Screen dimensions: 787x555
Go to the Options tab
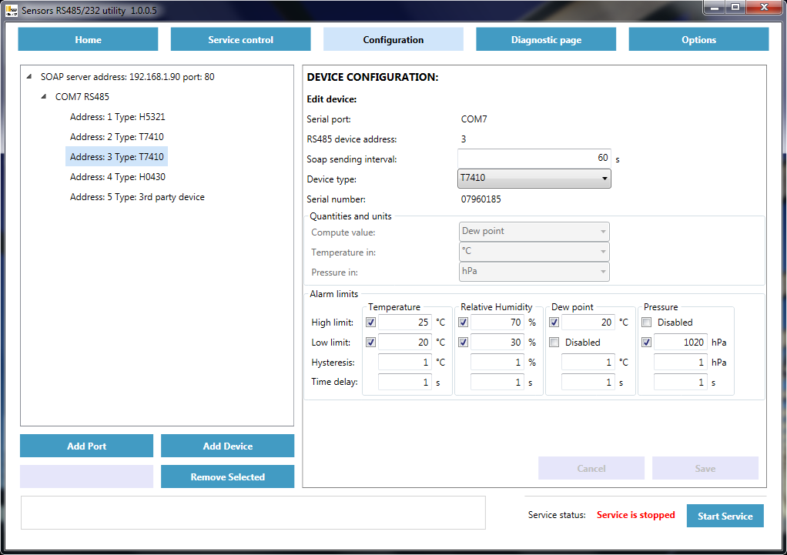[x=698, y=39]
